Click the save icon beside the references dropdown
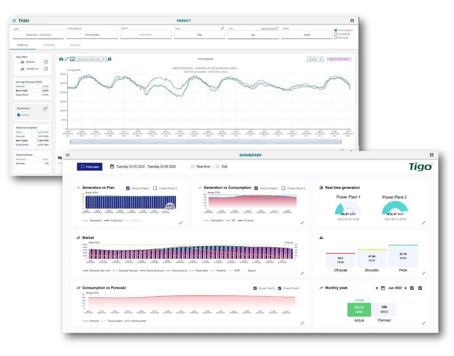Viewport: 454px width, 356px height. point(109,59)
